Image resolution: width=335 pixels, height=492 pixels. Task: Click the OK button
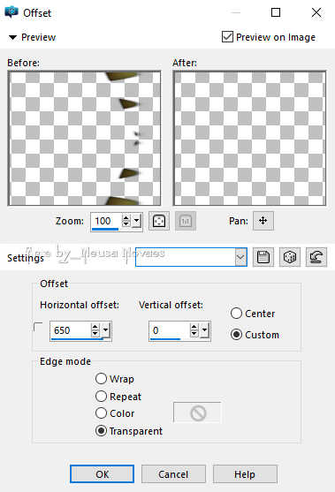pyautogui.click(x=102, y=474)
